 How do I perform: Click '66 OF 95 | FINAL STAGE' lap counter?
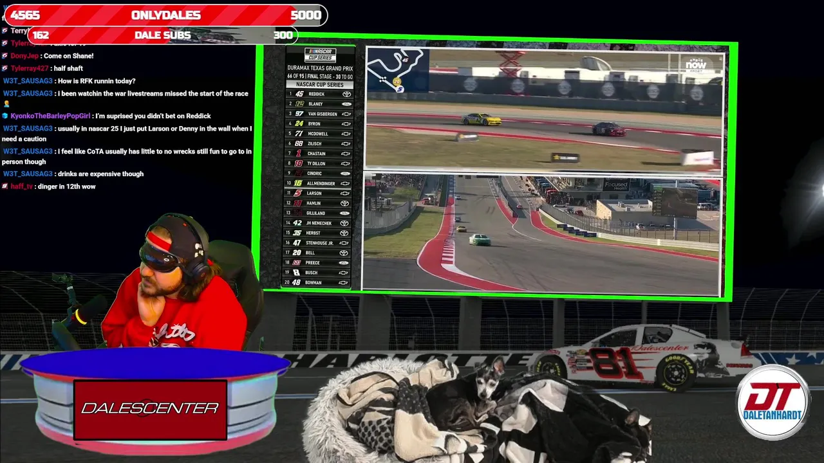pyautogui.click(x=320, y=77)
